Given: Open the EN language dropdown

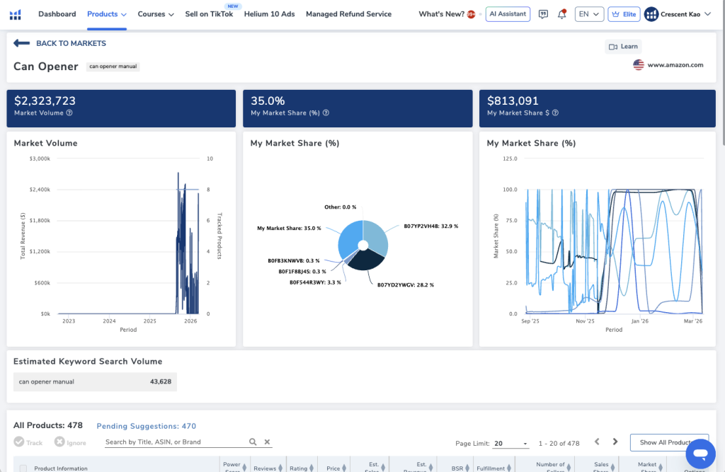Looking at the screenshot, I should click(x=588, y=14).
